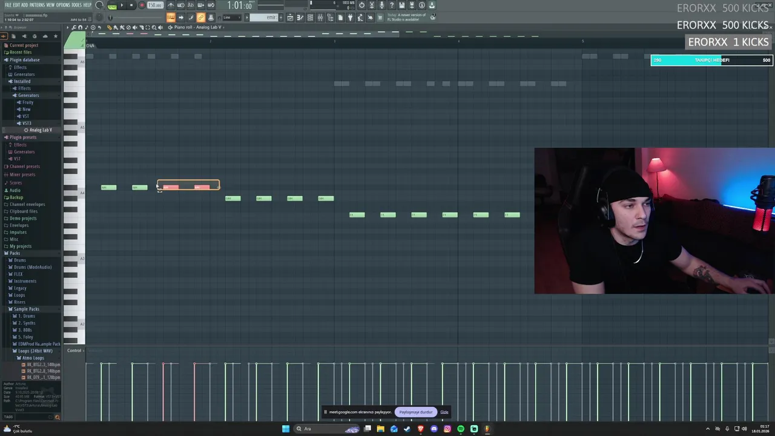Toggle the highlighted link/snap icon
The image size is (775, 436).
(x=201, y=17)
